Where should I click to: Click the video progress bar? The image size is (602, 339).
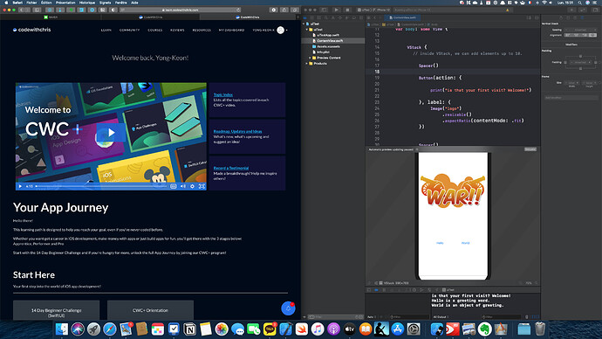tap(101, 186)
